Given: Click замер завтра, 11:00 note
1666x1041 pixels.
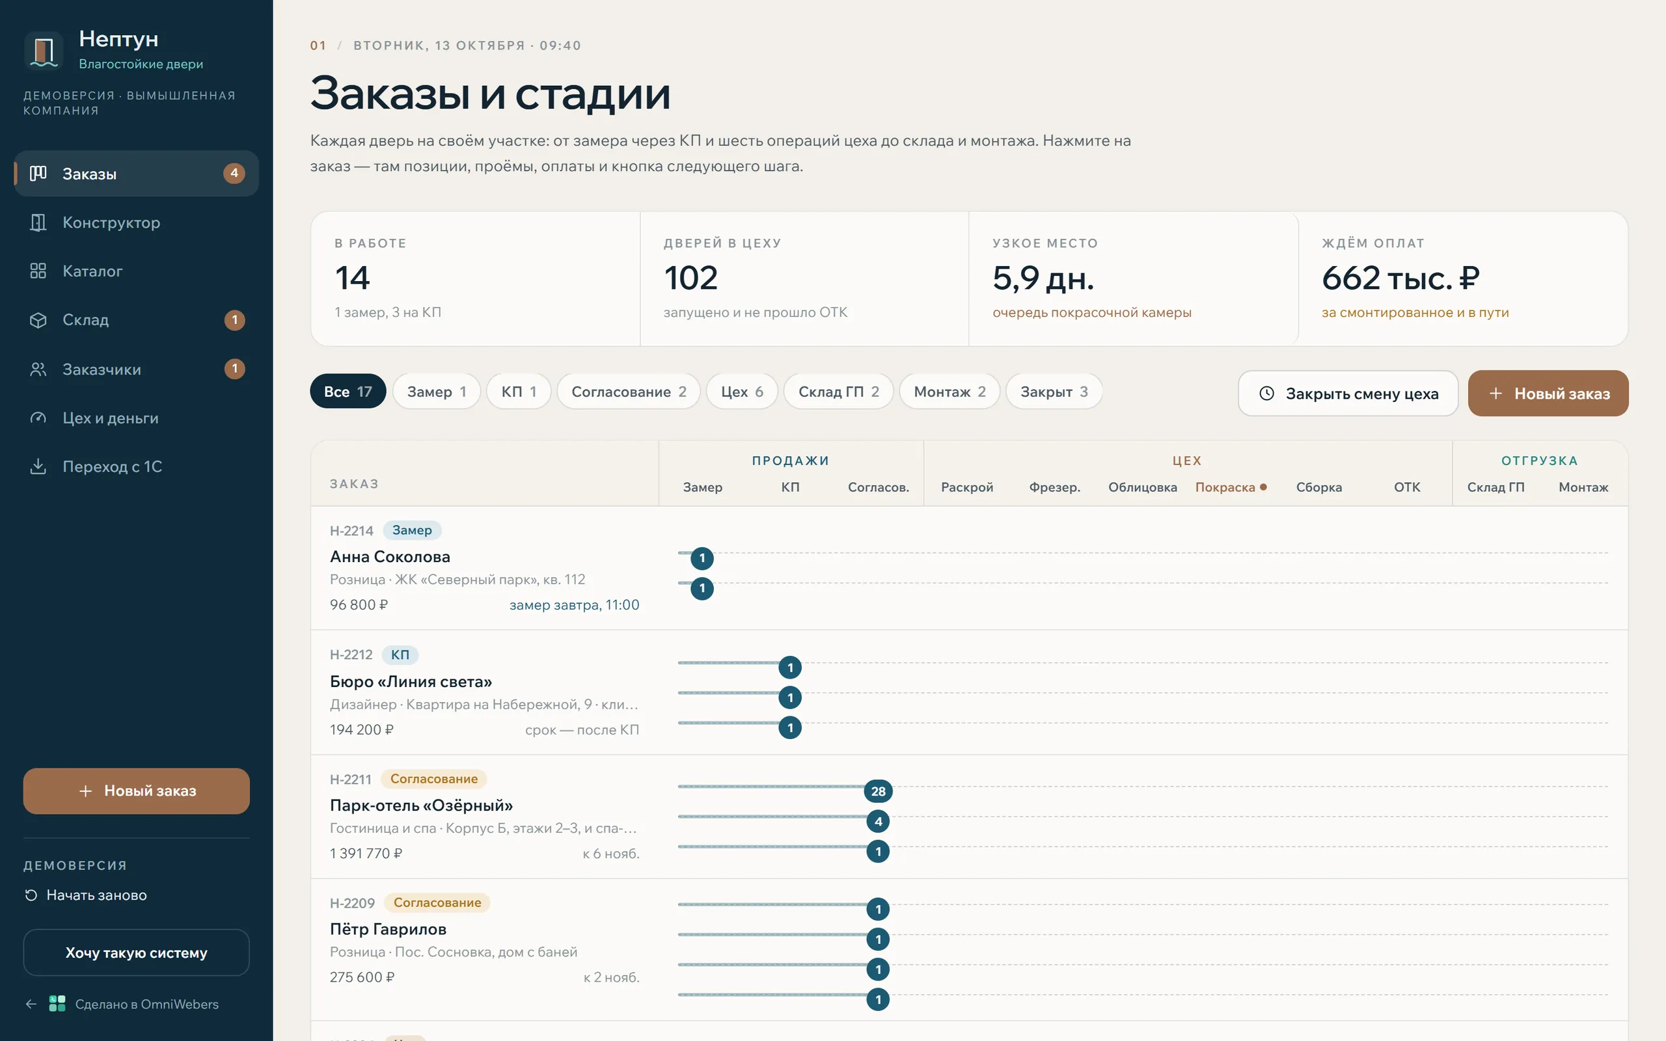Looking at the screenshot, I should coord(574,604).
